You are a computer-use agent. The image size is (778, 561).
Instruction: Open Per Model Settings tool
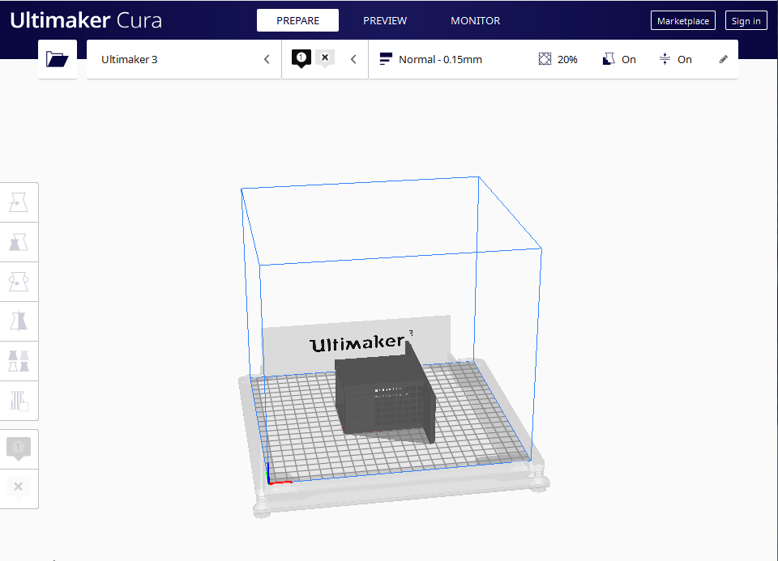click(x=19, y=361)
